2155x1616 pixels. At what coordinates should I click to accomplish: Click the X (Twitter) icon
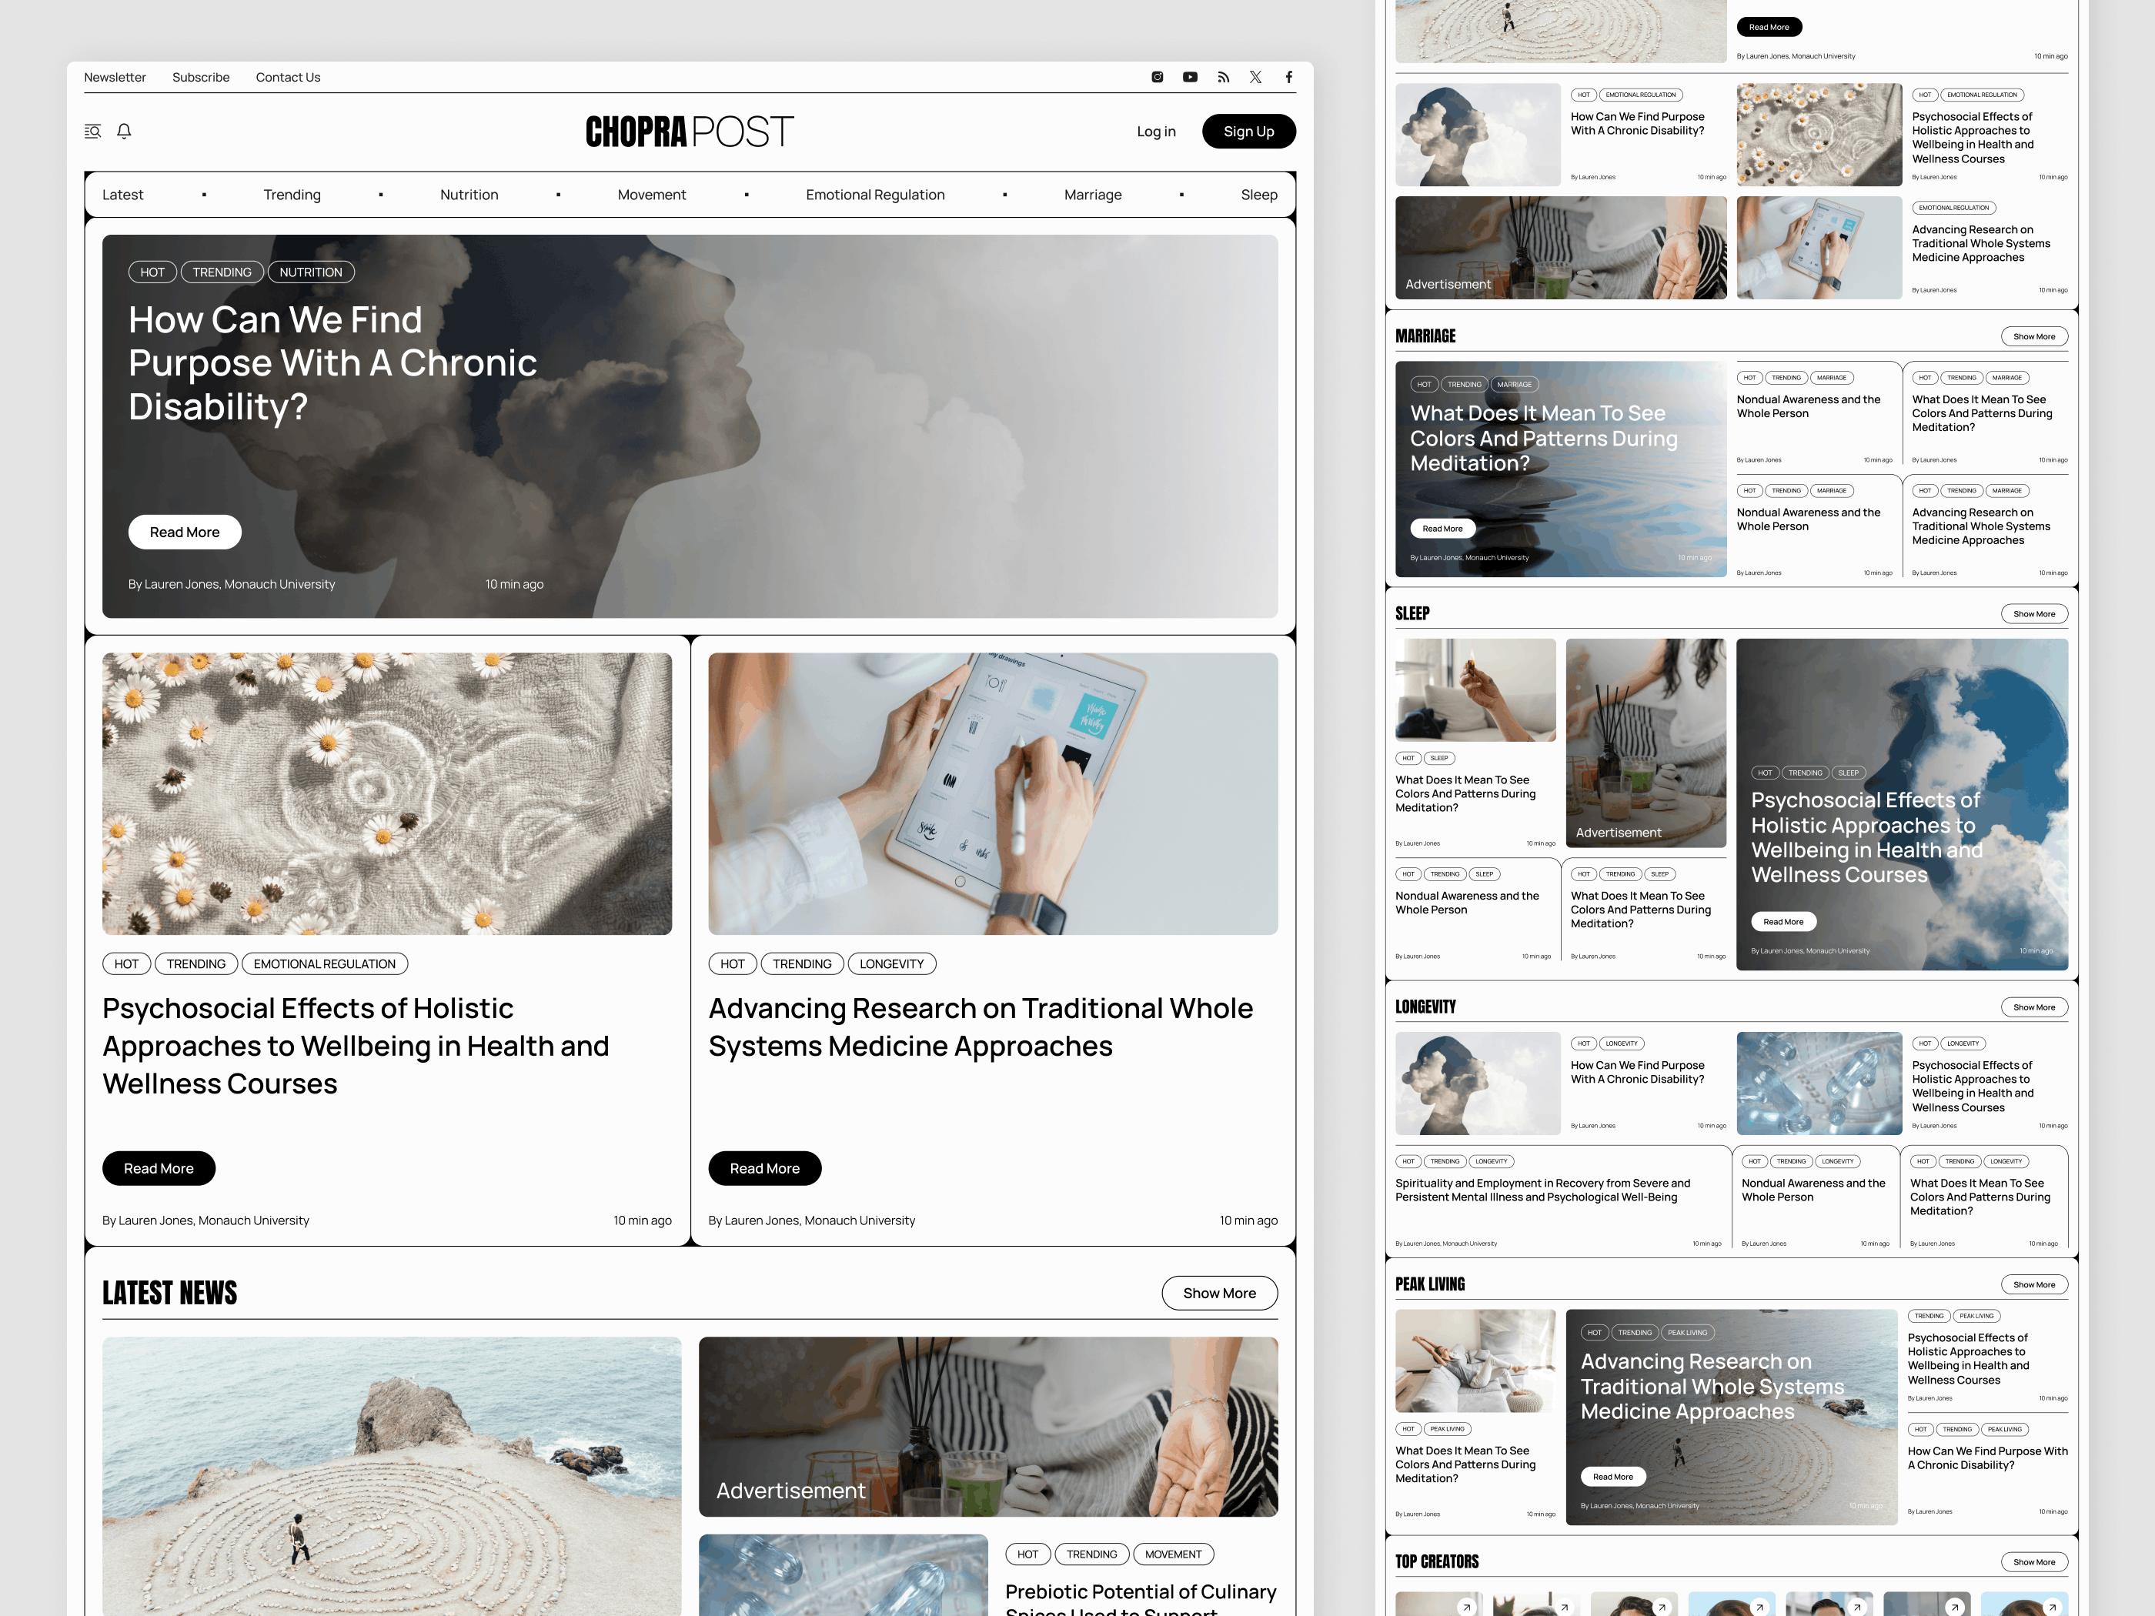pyautogui.click(x=1256, y=77)
